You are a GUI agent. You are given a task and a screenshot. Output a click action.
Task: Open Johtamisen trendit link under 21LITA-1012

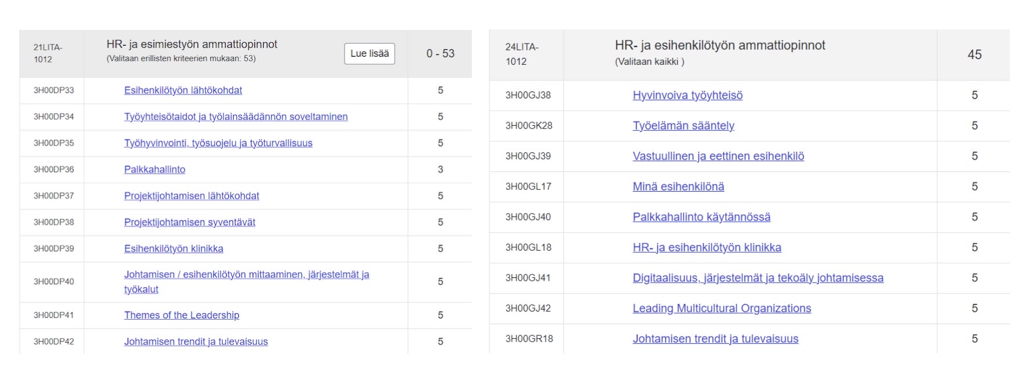tap(196, 342)
